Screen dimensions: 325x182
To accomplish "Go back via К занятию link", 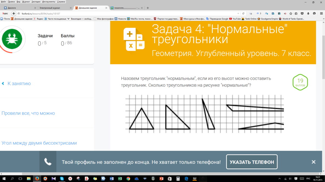I will pyautogui.click(x=16, y=84).
